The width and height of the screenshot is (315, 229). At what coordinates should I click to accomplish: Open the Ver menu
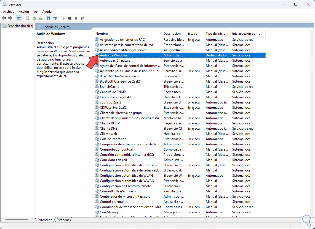pyautogui.click(x=36, y=12)
